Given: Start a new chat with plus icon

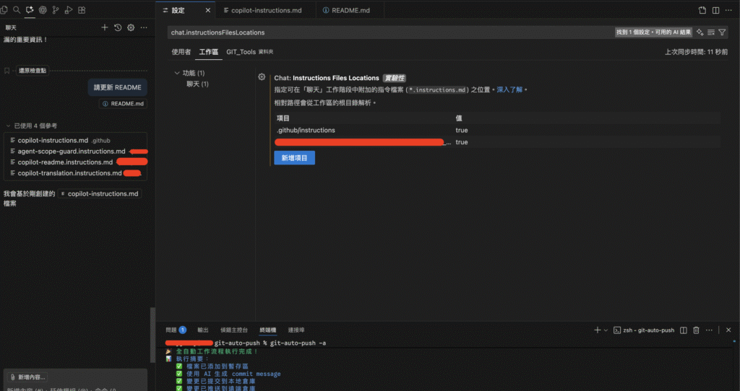Looking at the screenshot, I should coord(105,27).
